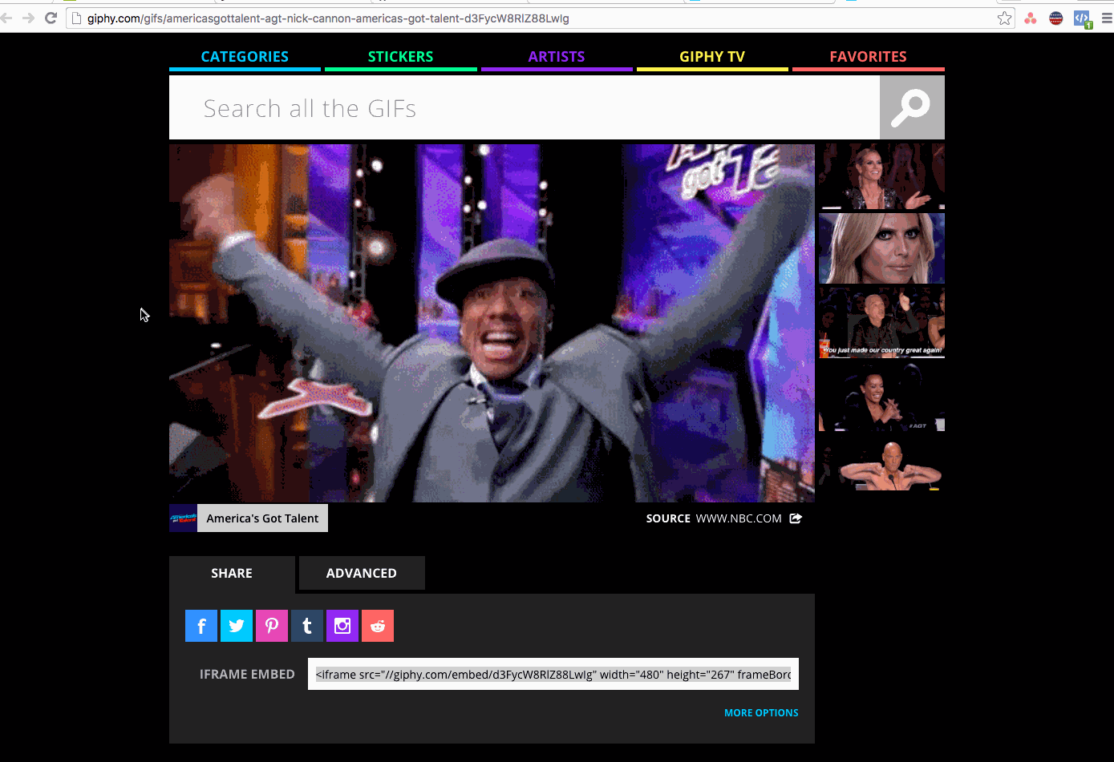Share the GIF on Reddit
The height and width of the screenshot is (762, 1114).
378,626
